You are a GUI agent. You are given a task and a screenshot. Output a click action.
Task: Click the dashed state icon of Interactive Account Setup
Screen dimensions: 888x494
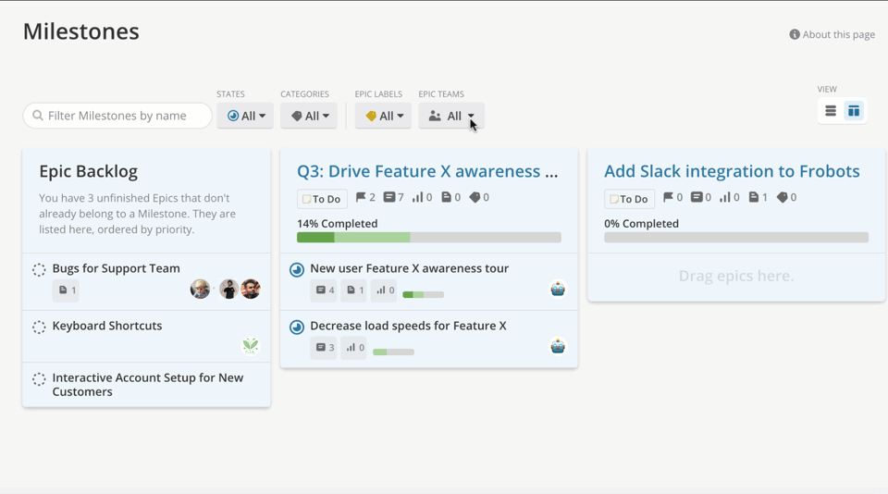pyautogui.click(x=39, y=379)
